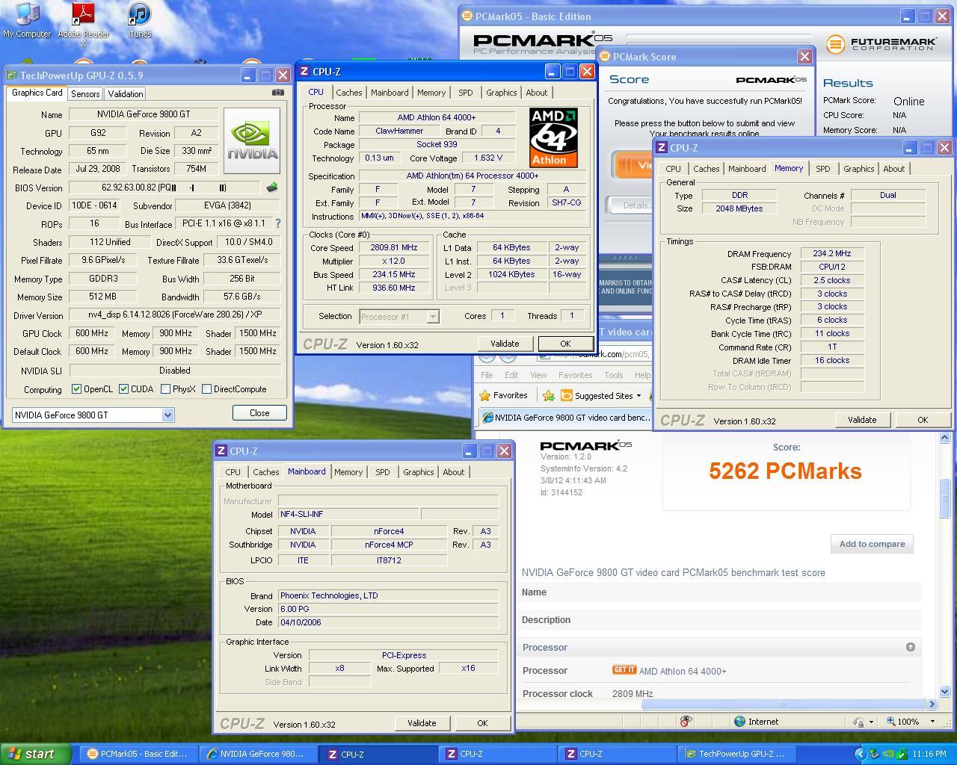Click Suggested Sites icon in favorites bar
Viewport: 957px width, 765px height.
[567, 396]
